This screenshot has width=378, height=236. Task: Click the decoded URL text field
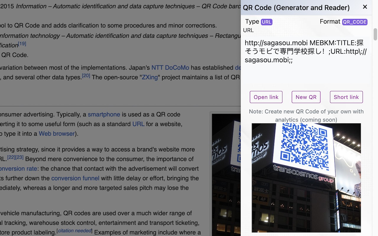pyautogui.click(x=306, y=60)
